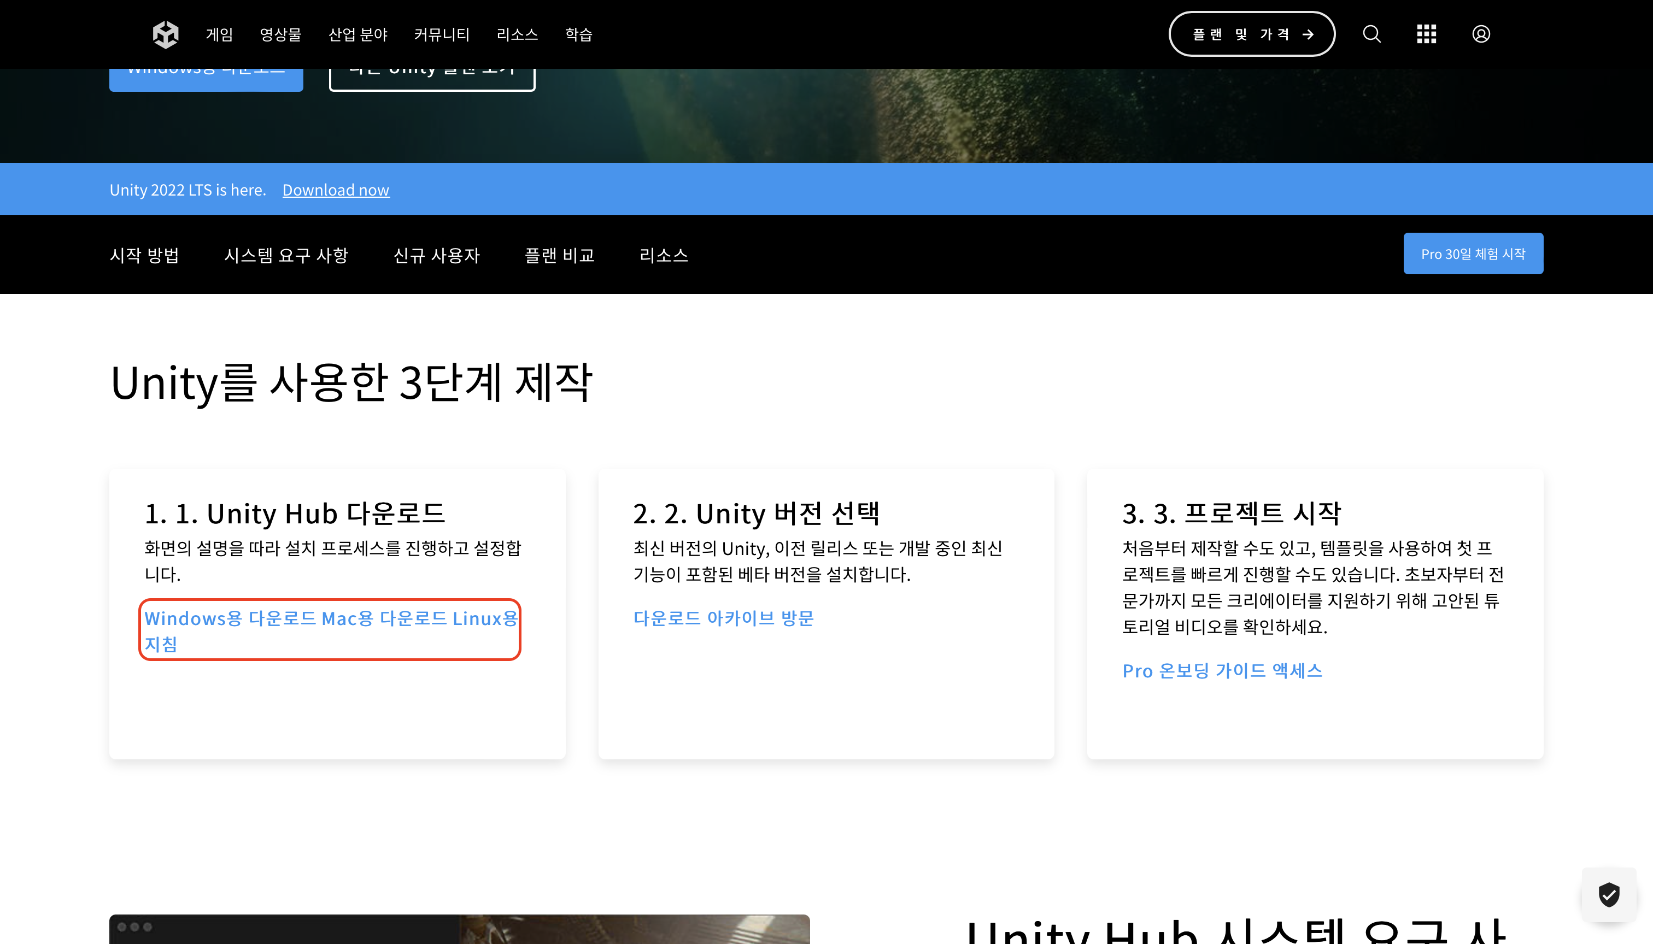
Task: Visit the 다운로드 아카이브 방문 link
Action: (723, 618)
